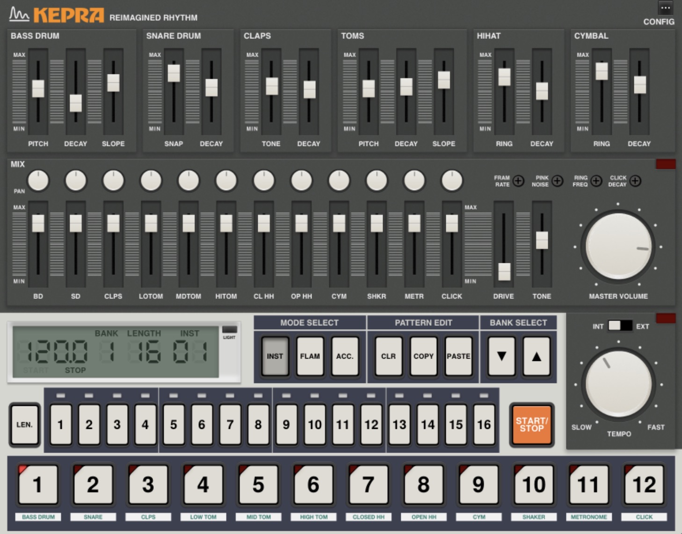
Task: Trigger pad 6 HIGH TOM
Action: tap(313, 484)
